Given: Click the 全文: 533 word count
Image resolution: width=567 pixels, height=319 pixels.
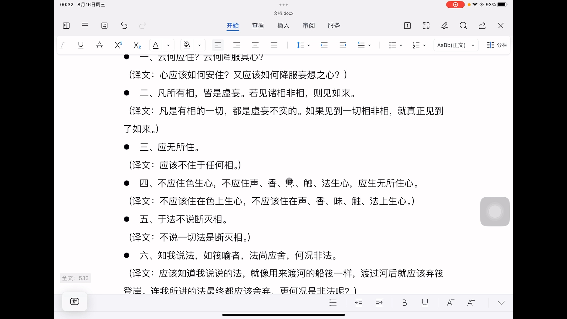Looking at the screenshot, I should coord(75,278).
